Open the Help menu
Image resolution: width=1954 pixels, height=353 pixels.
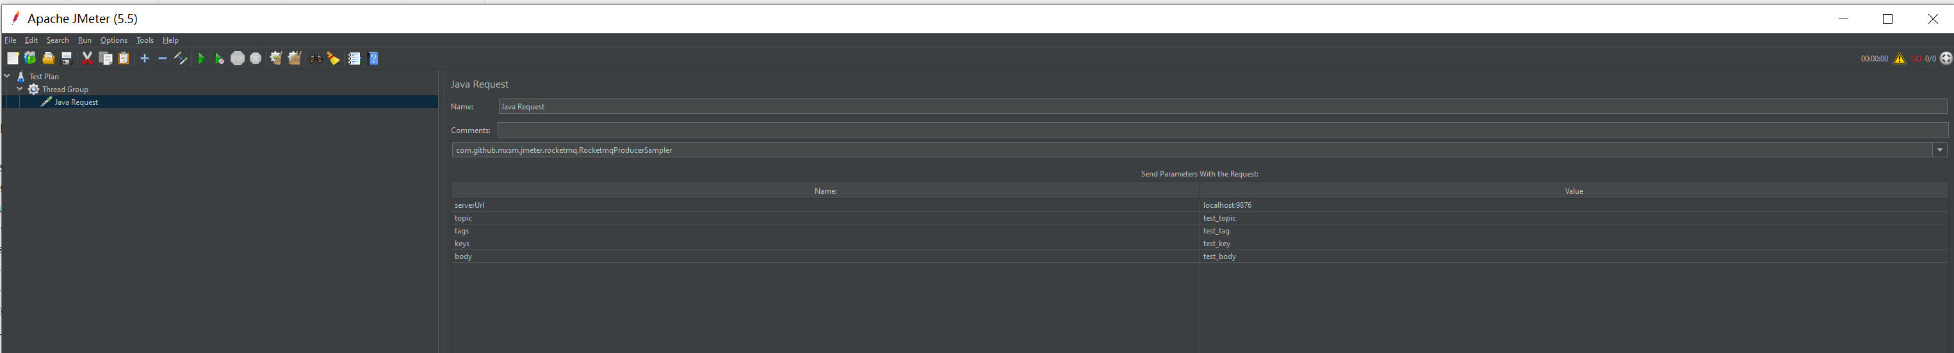tap(170, 40)
